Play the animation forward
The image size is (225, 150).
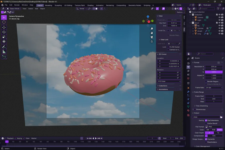96,138
